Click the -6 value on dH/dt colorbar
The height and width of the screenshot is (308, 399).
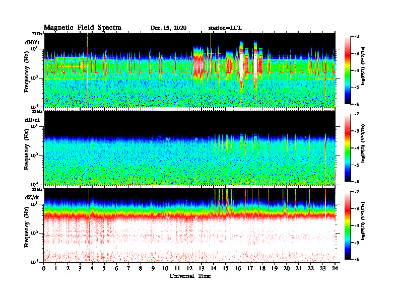[357, 104]
